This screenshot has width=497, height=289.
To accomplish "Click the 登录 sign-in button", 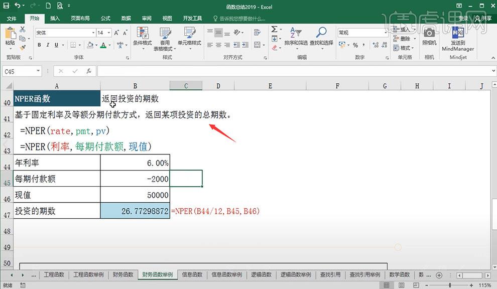I will pyautogui.click(x=464, y=19).
